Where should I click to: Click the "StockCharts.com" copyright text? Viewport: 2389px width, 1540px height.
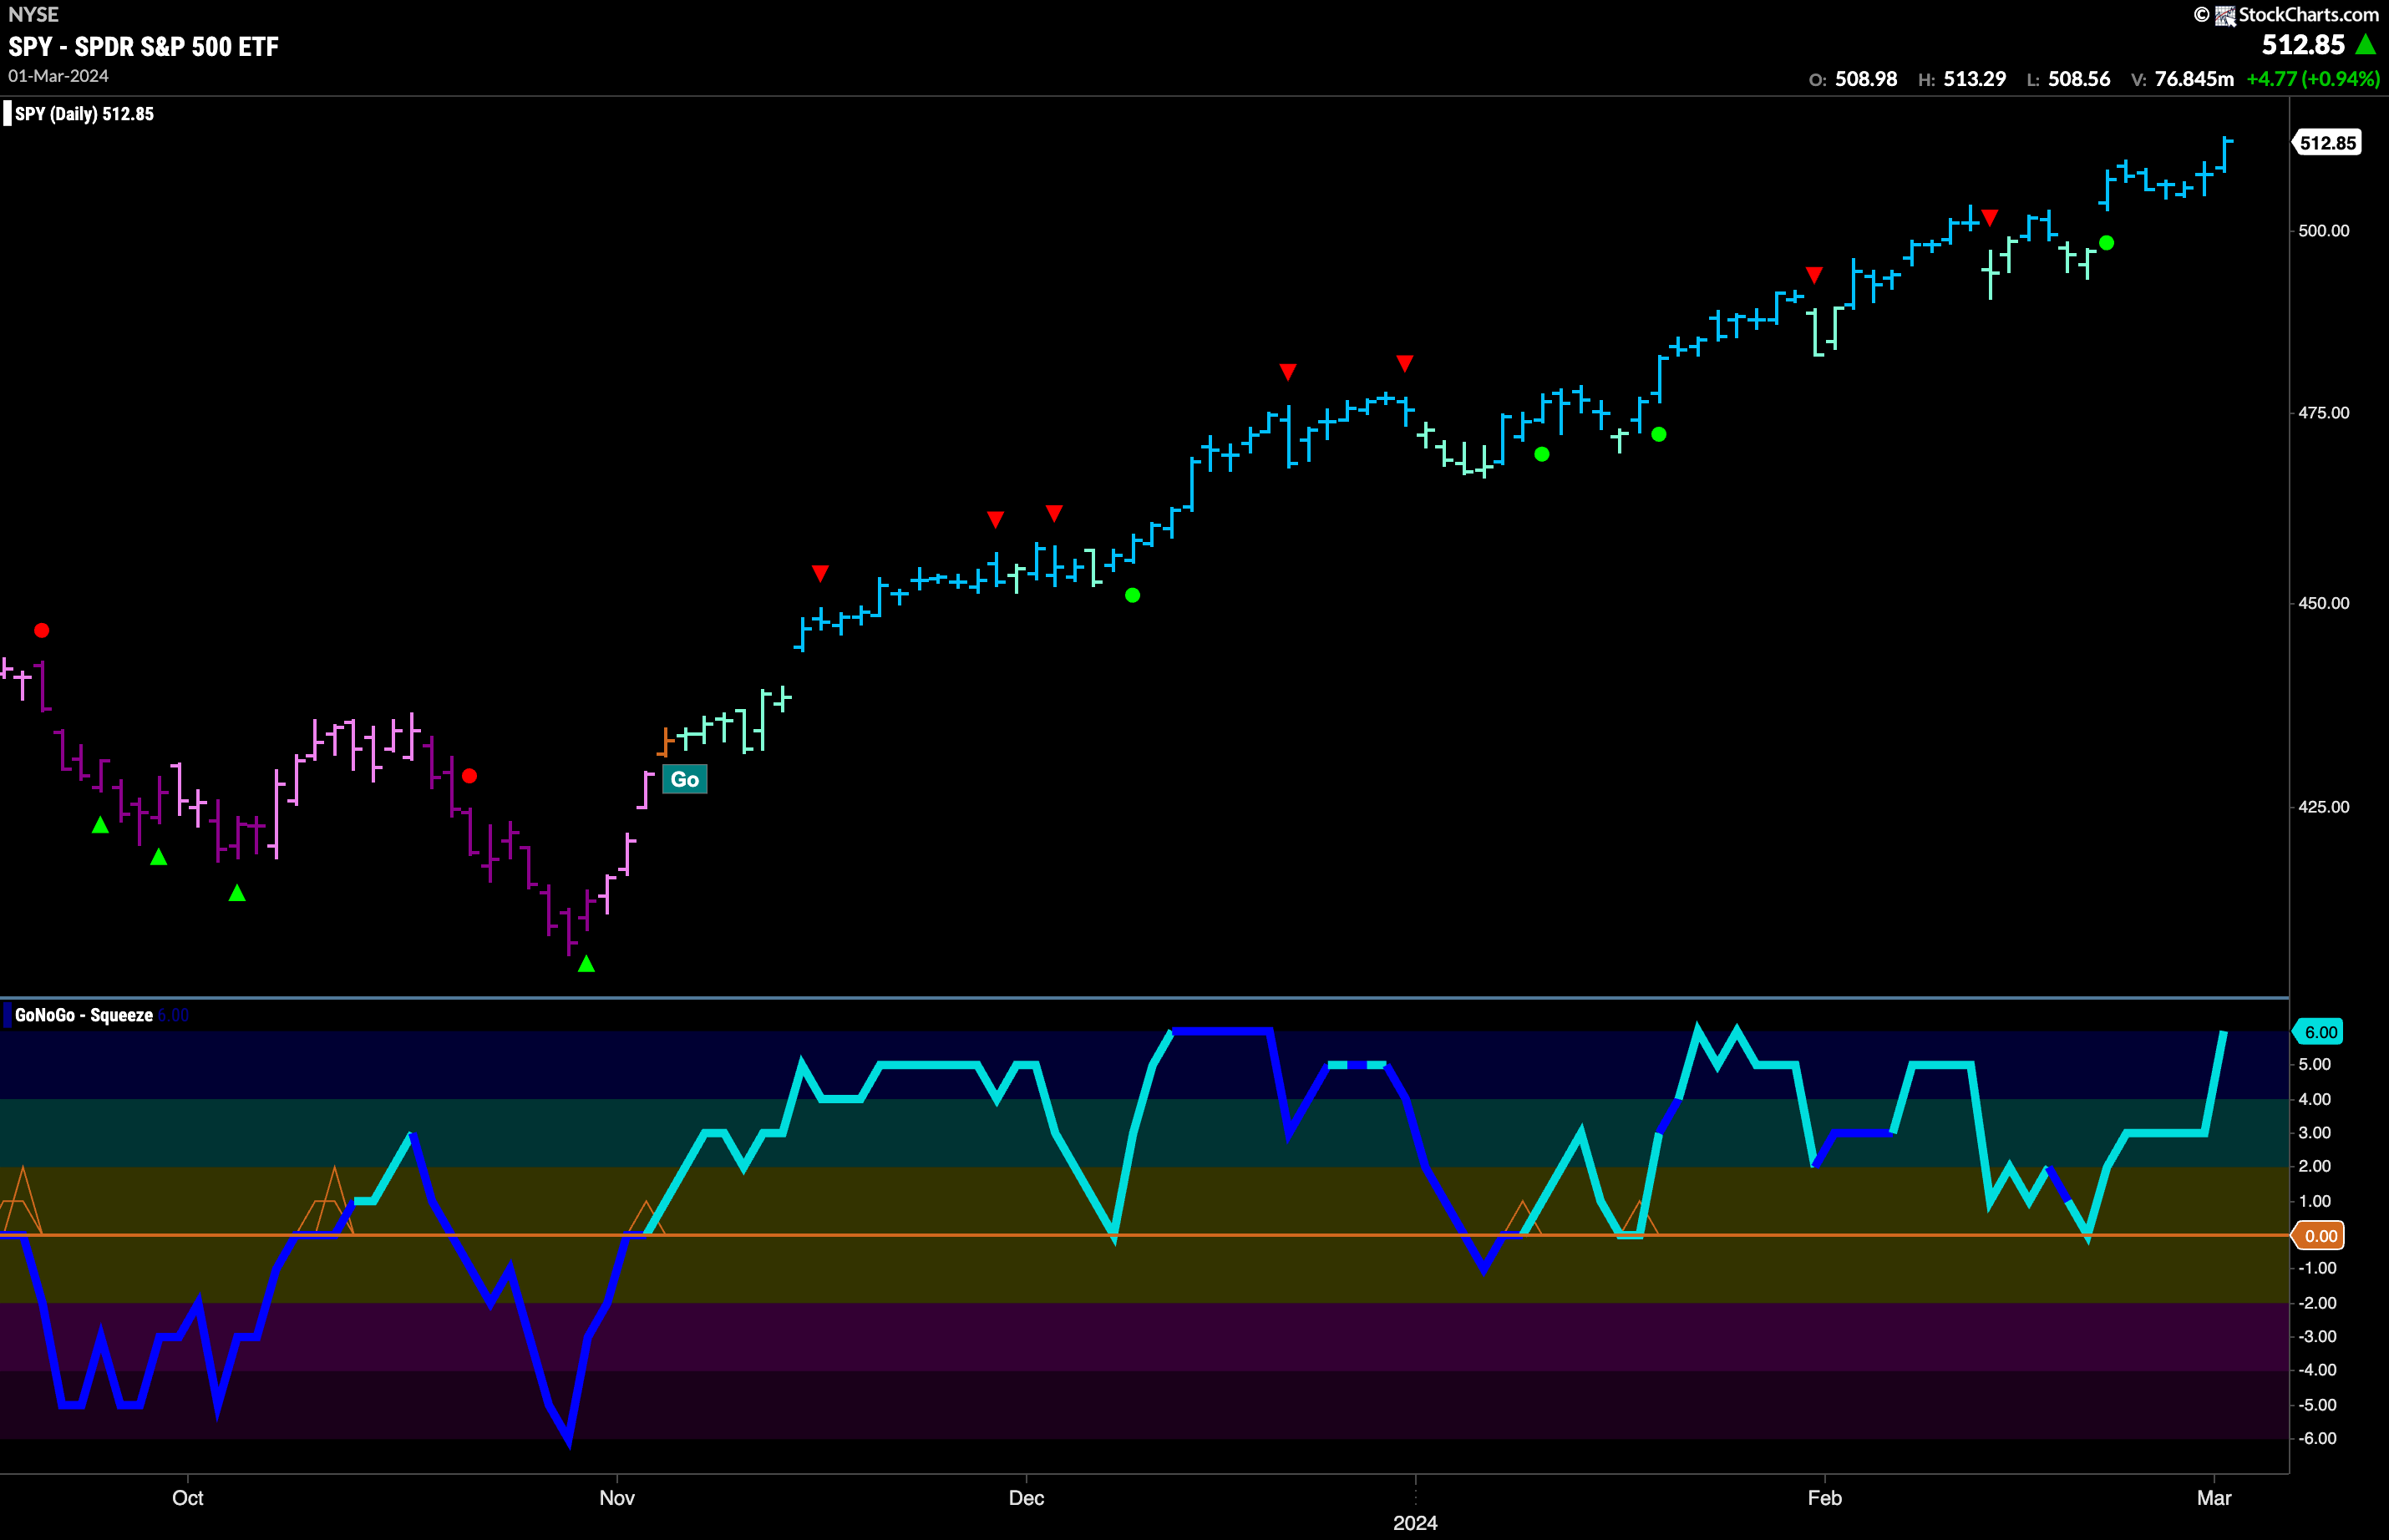click(2308, 15)
